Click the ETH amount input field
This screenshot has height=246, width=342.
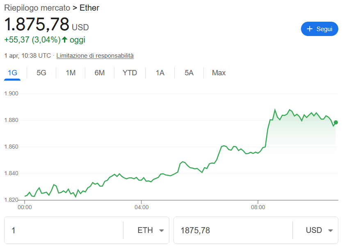click(x=64, y=230)
